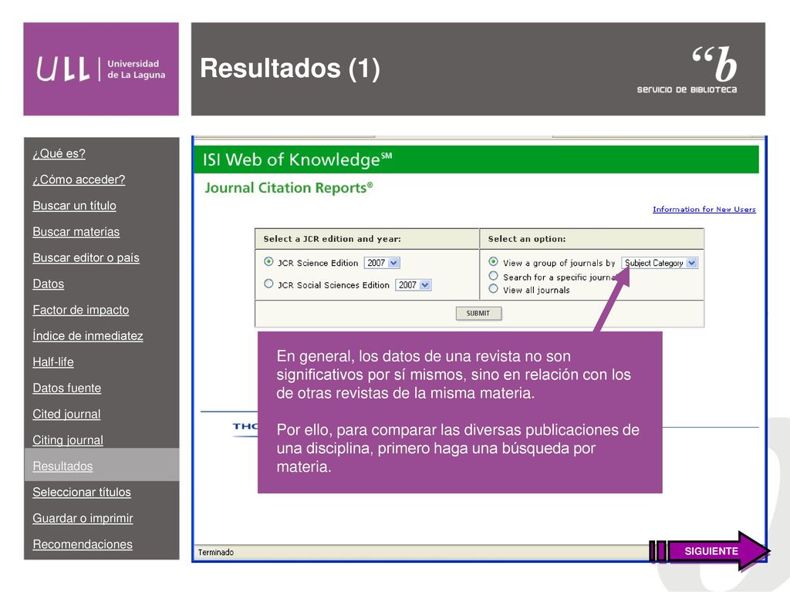Open Social Sciences Edition year dropdown
Image resolution: width=790 pixels, height=592 pixels.
414,285
